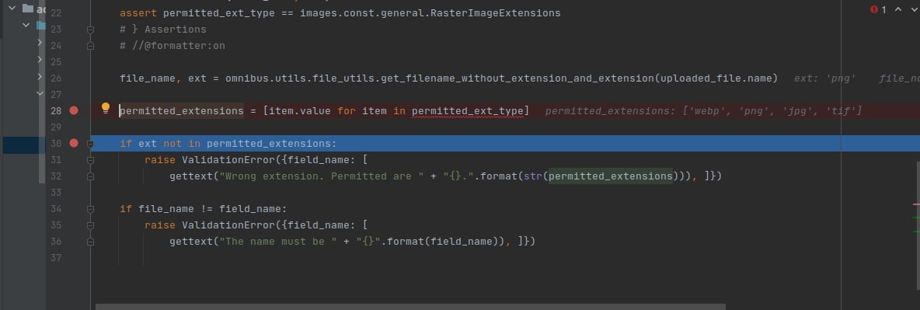Image resolution: width=920 pixels, height=310 pixels.
Task: Click gettext call on line 36
Action: [x=190, y=242]
